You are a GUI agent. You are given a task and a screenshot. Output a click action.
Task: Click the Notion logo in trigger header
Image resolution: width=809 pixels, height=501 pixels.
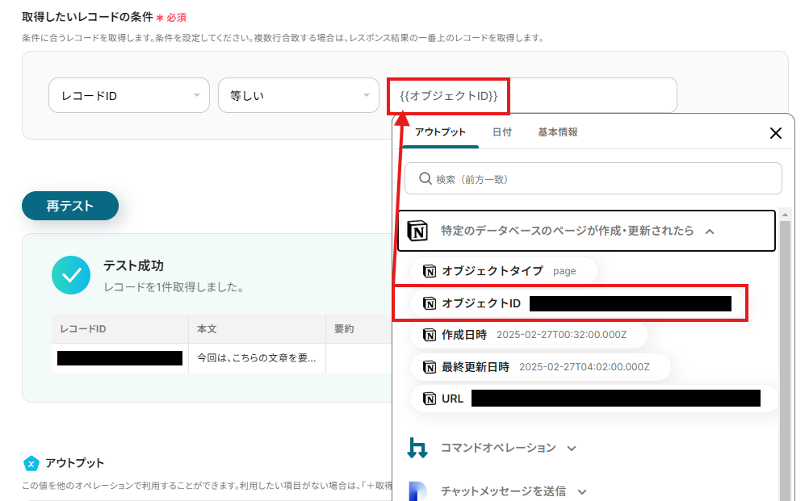tap(417, 231)
